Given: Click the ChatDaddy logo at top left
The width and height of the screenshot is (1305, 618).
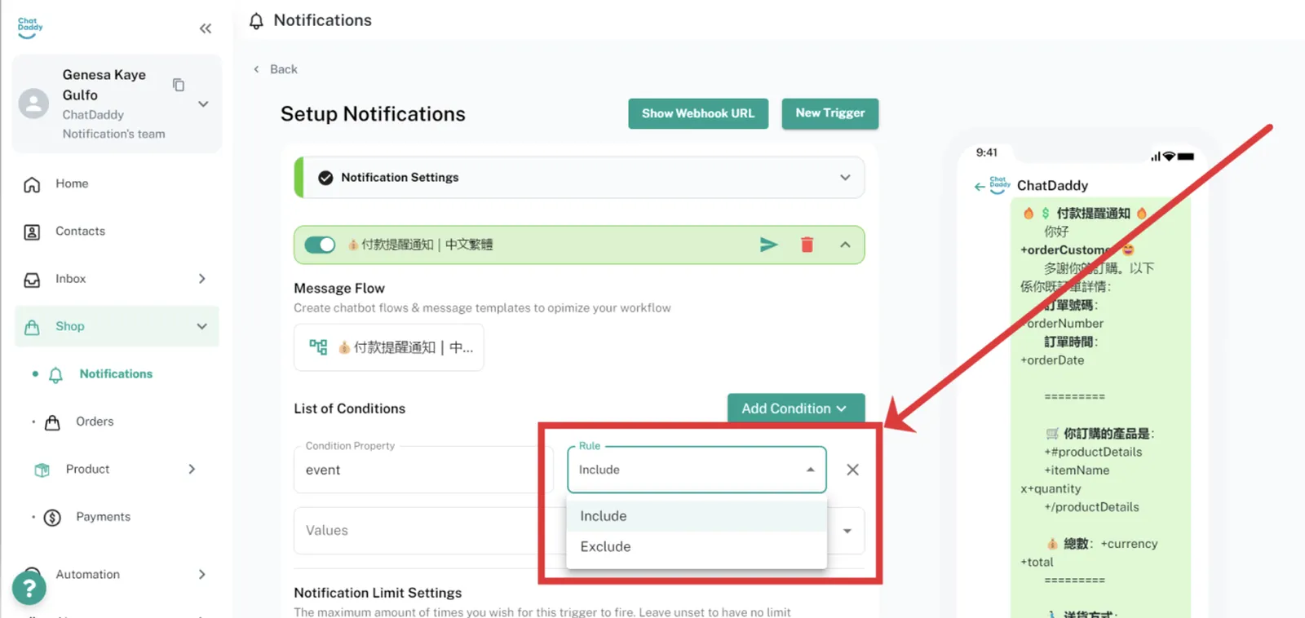Looking at the screenshot, I should pos(30,28).
